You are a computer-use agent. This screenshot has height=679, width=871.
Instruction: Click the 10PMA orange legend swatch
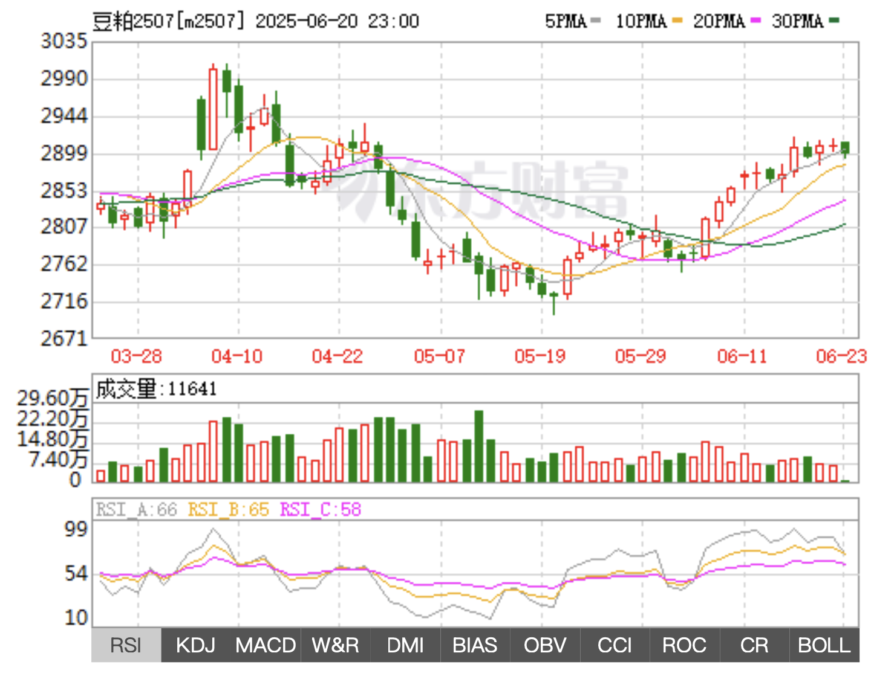[677, 21]
